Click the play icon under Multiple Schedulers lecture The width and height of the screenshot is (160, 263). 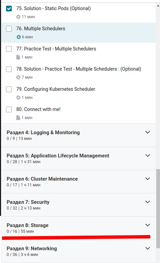coord(18,37)
